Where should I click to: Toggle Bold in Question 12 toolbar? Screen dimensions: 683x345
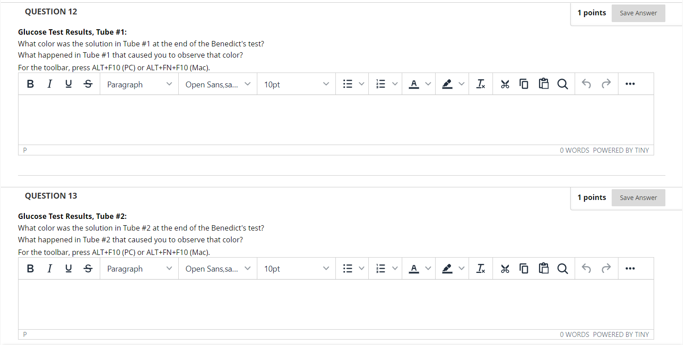[31, 84]
